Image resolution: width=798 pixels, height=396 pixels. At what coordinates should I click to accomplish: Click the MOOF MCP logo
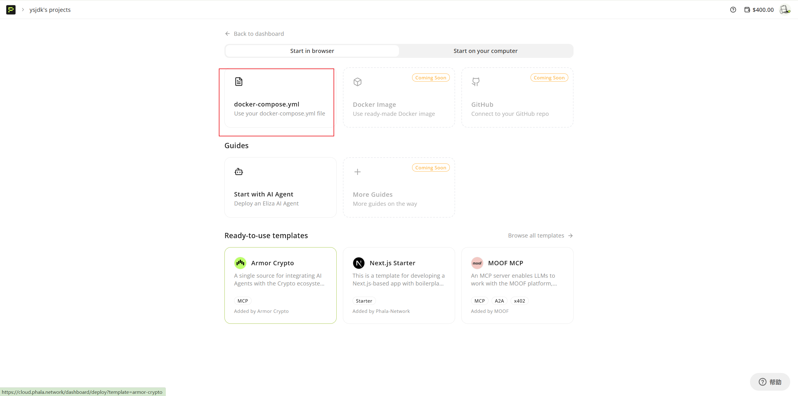[x=477, y=263]
